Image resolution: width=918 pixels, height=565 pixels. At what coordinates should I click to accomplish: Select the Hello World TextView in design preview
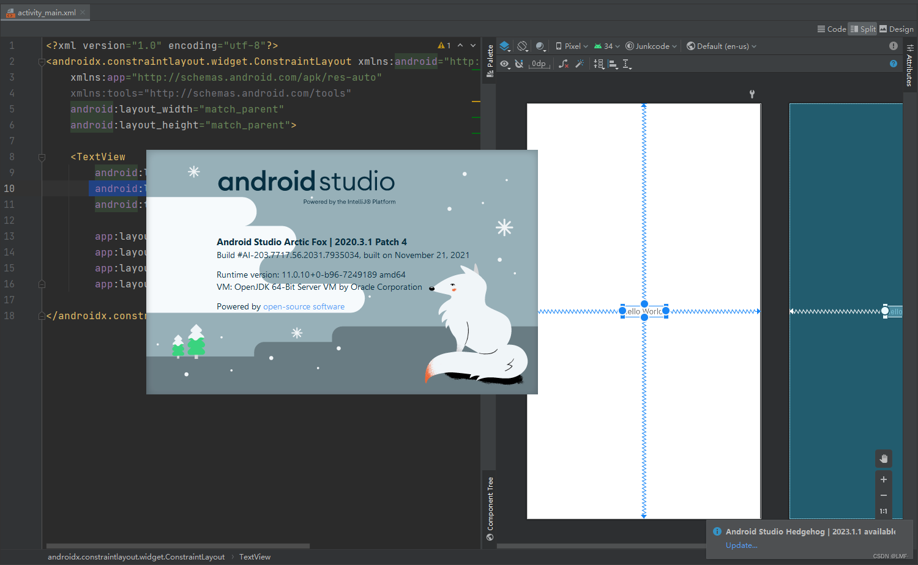point(644,311)
